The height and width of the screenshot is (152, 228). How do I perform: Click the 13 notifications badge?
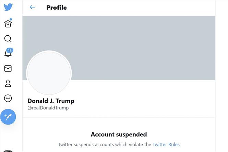10,50
